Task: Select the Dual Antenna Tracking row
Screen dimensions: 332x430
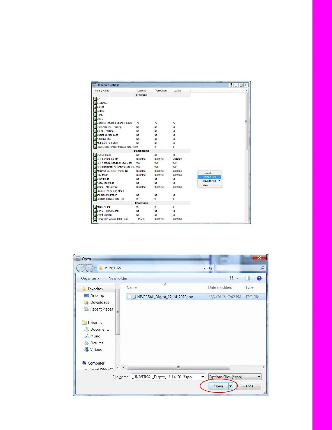Action: coord(142,127)
